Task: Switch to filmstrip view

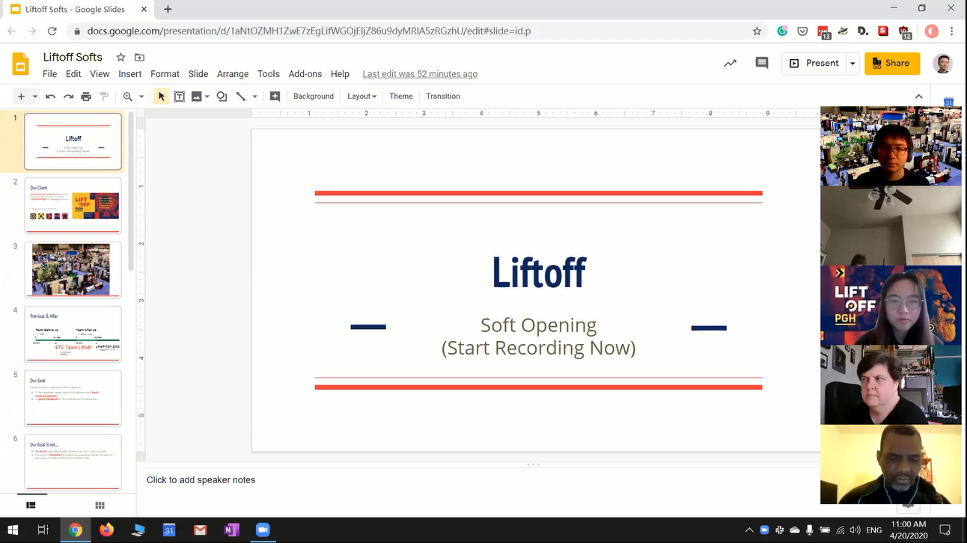Action: 31,506
